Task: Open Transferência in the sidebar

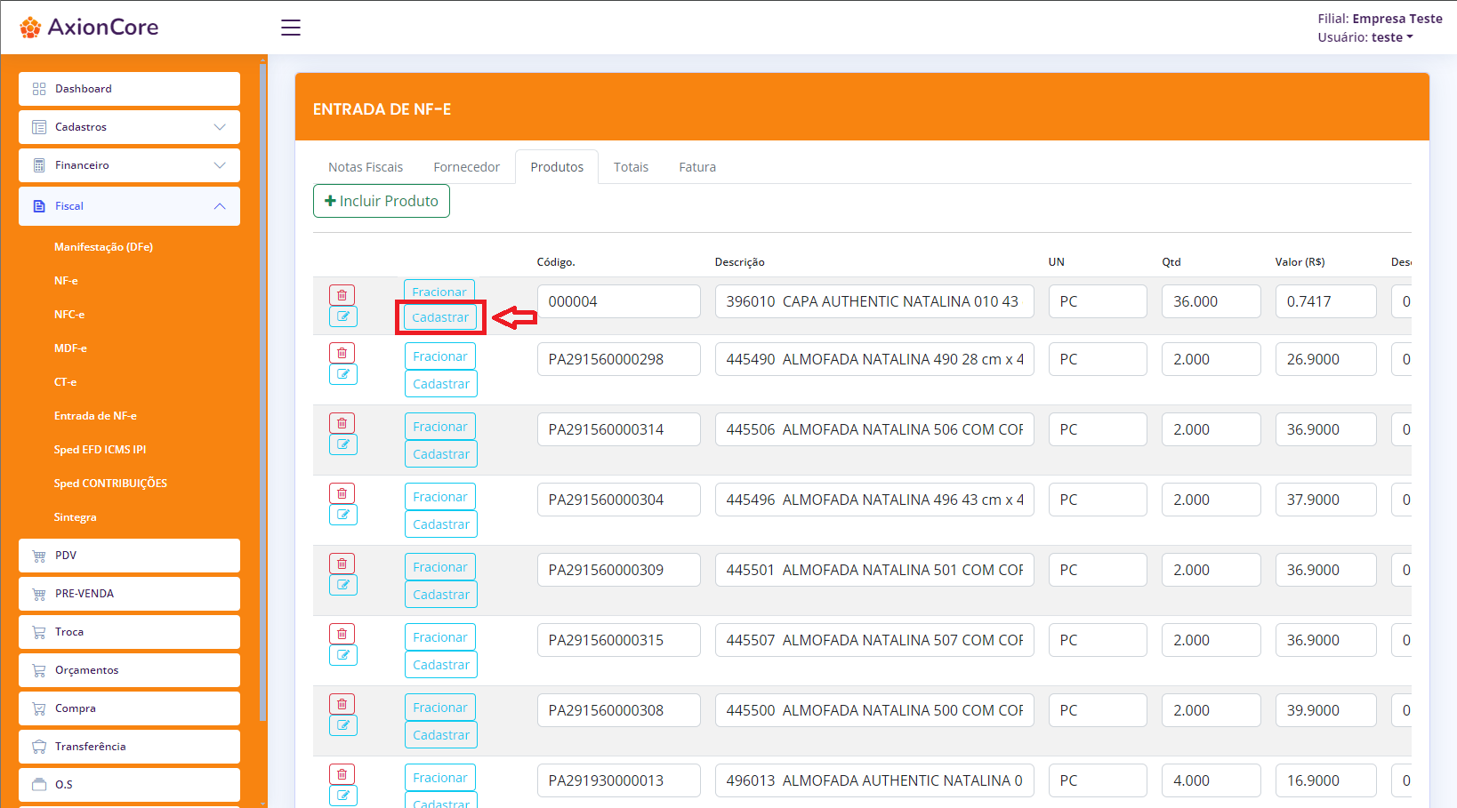Action: point(129,747)
